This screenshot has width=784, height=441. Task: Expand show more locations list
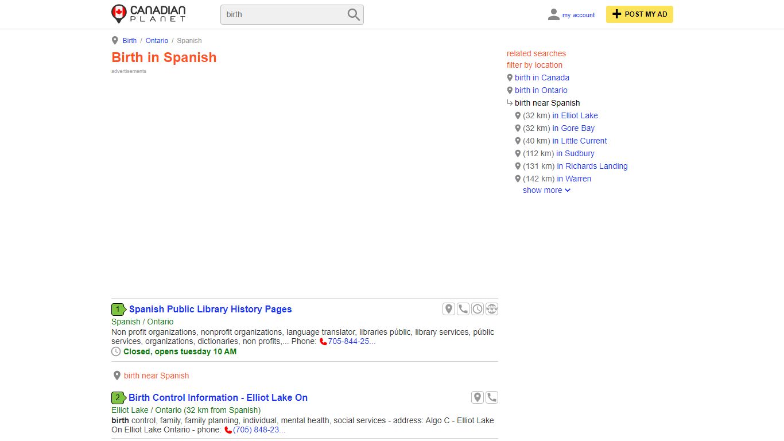point(546,190)
